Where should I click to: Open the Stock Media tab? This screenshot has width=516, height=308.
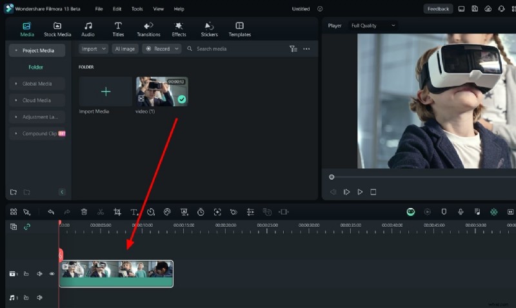57,29
